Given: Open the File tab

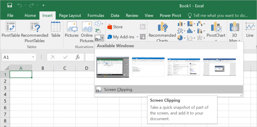Looking at the screenshot, I should (10, 16).
